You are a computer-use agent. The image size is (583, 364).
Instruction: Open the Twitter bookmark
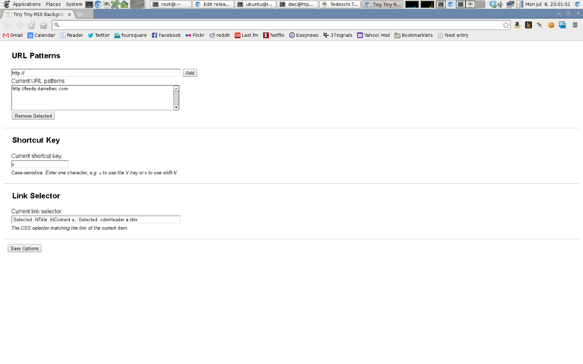pos(98,35)
